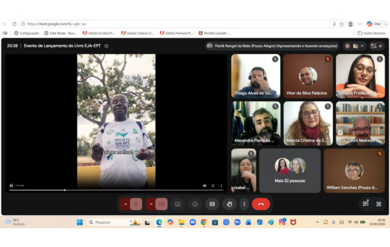Select William Sanches participant tile
This screenshot has height=247, width=390.
tap(354, 171)
